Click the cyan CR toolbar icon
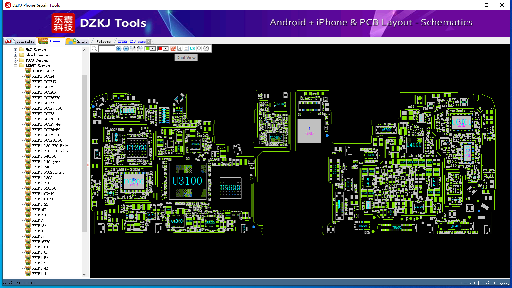The height and width of the screenshot is (288, 512). tap(192, 49)
